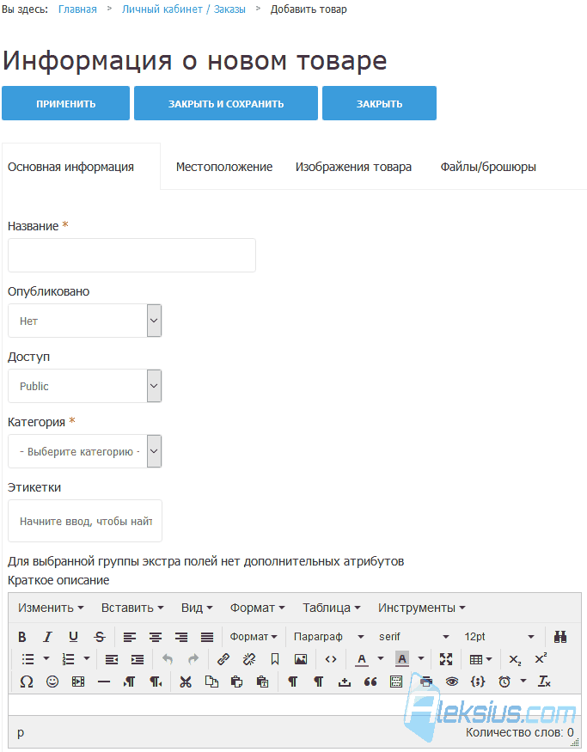The image size is (587, 752).
Task: Apply strikethrough text formatting
Action: point(100,637)
